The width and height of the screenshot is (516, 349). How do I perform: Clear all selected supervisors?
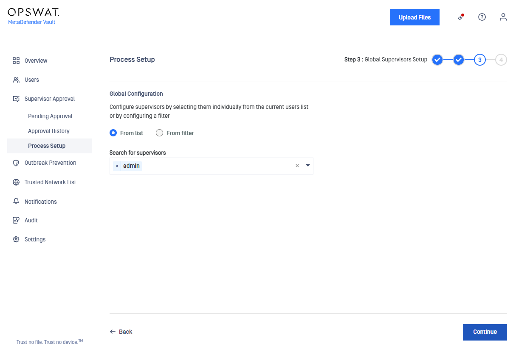coord(297,166)
